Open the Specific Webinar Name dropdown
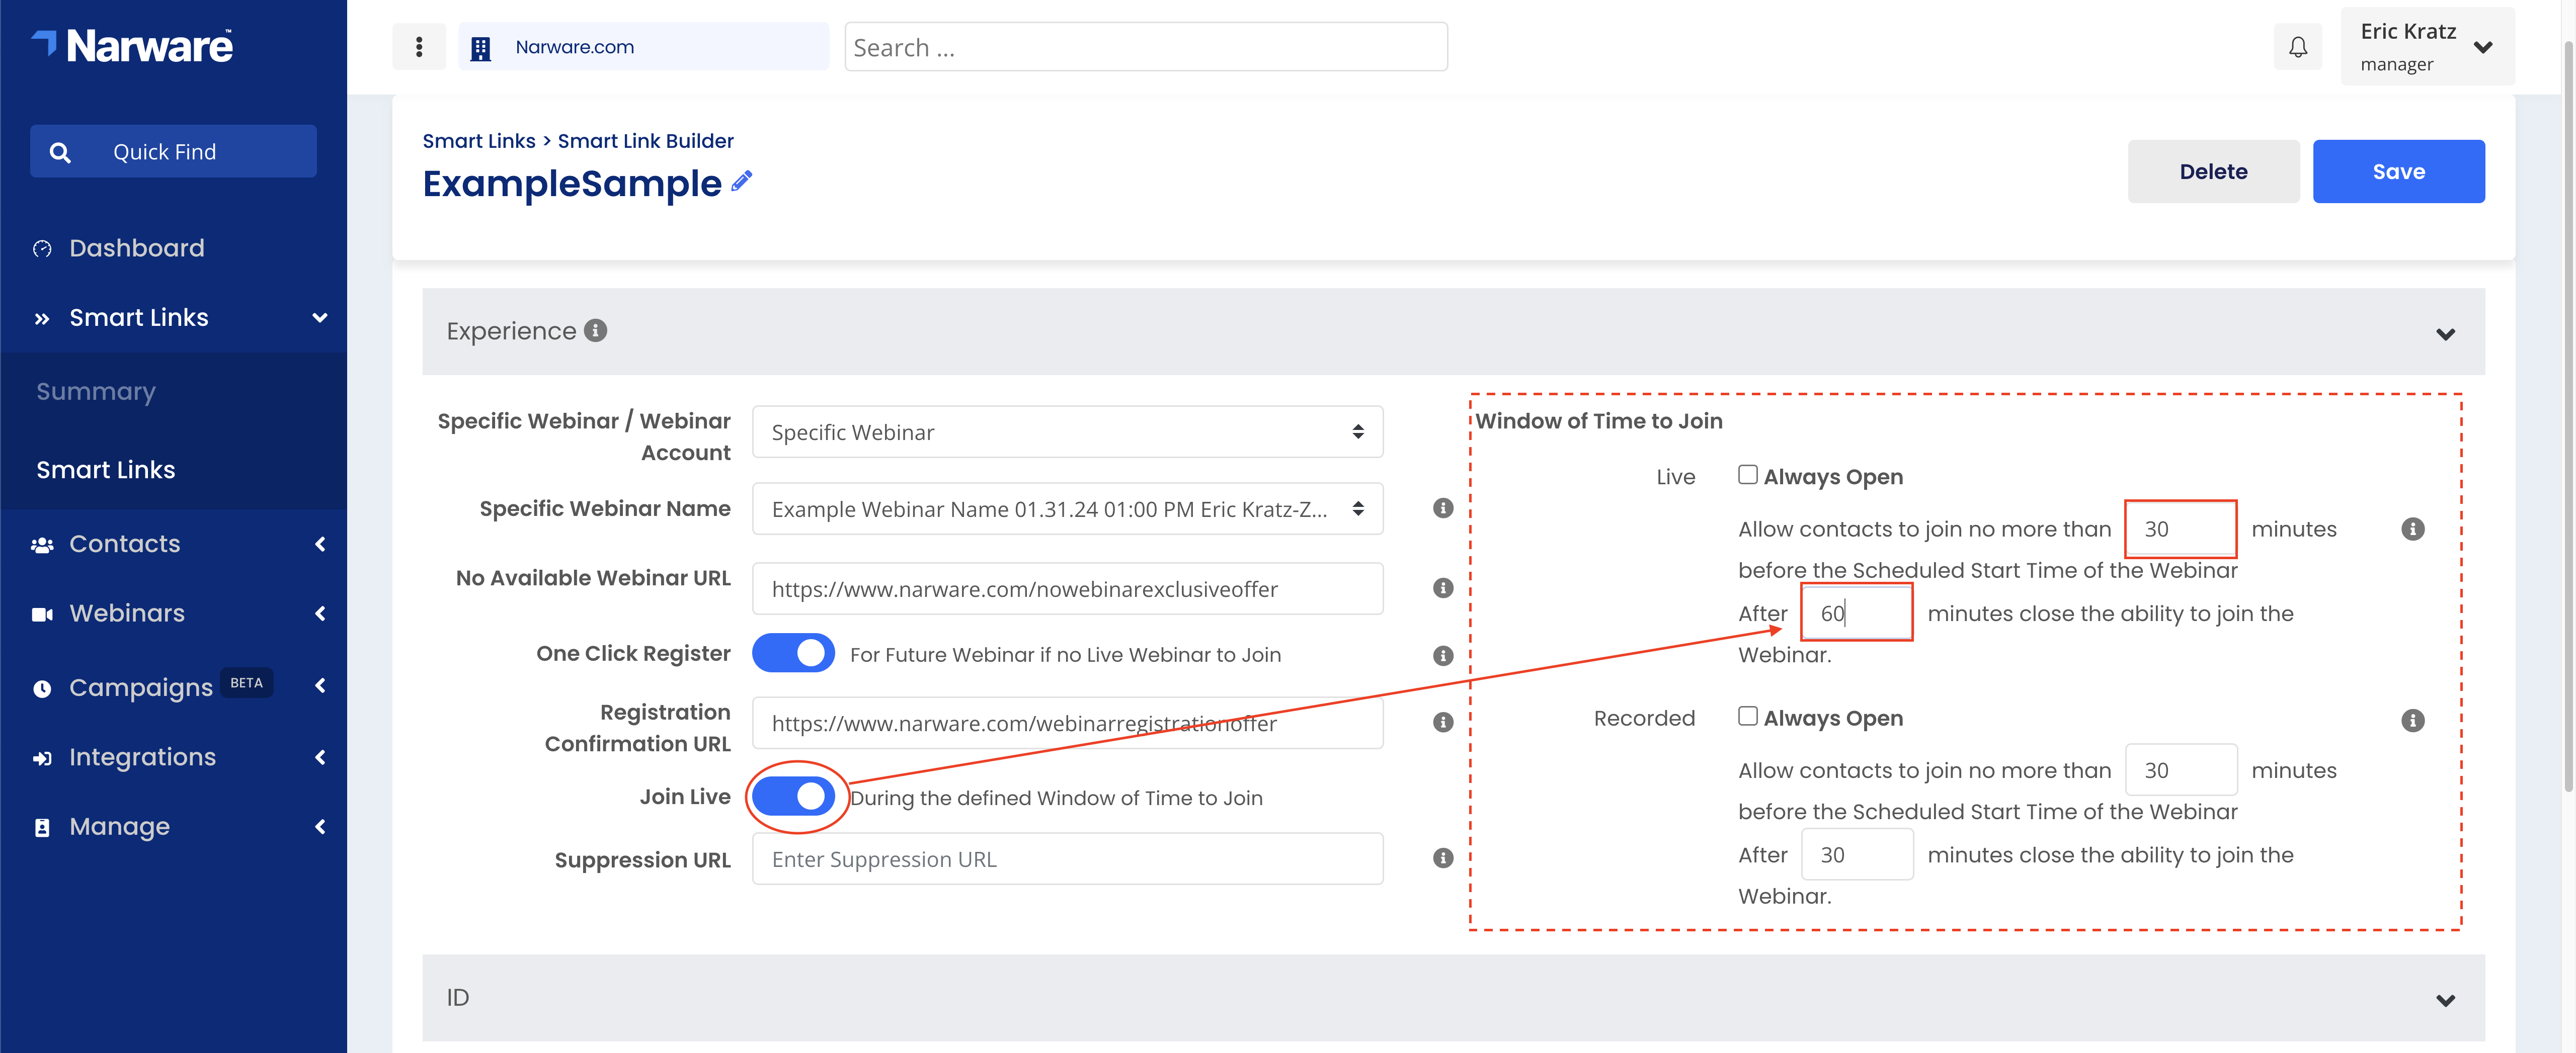Image resolution: width=2576 pixels, height=1053 pixels. point(1067,508)
